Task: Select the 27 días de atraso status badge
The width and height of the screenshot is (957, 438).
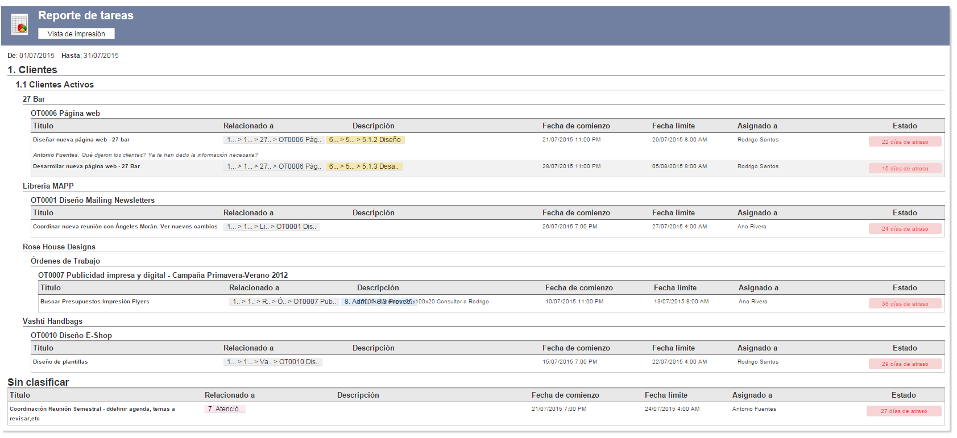Action: click(x=904, y=411)
